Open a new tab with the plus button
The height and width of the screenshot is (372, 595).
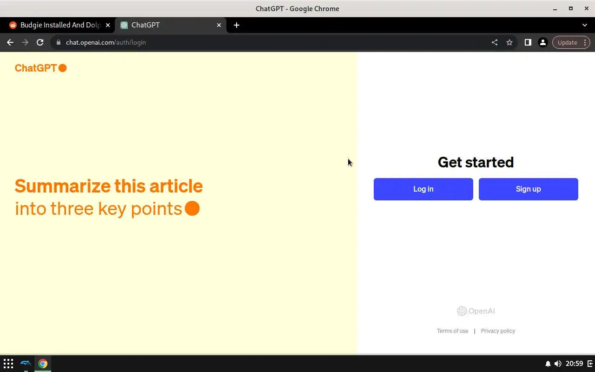point(237,25)
